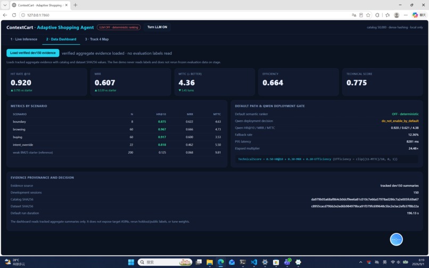
Task: Open Task View on the taskbar
Action: (x=199, y=262)
